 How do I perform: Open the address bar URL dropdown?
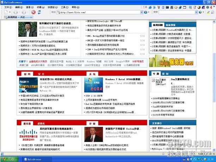pyautogui.click(x=142, y=12)
